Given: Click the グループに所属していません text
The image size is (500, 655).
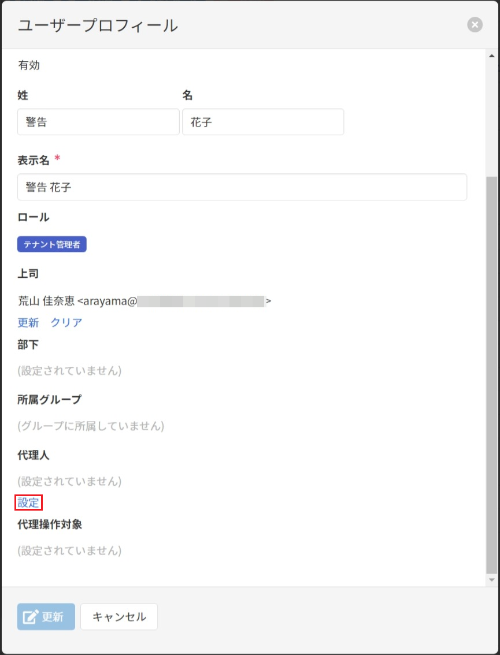Looking at the screenshot, I should click(91, 426).
